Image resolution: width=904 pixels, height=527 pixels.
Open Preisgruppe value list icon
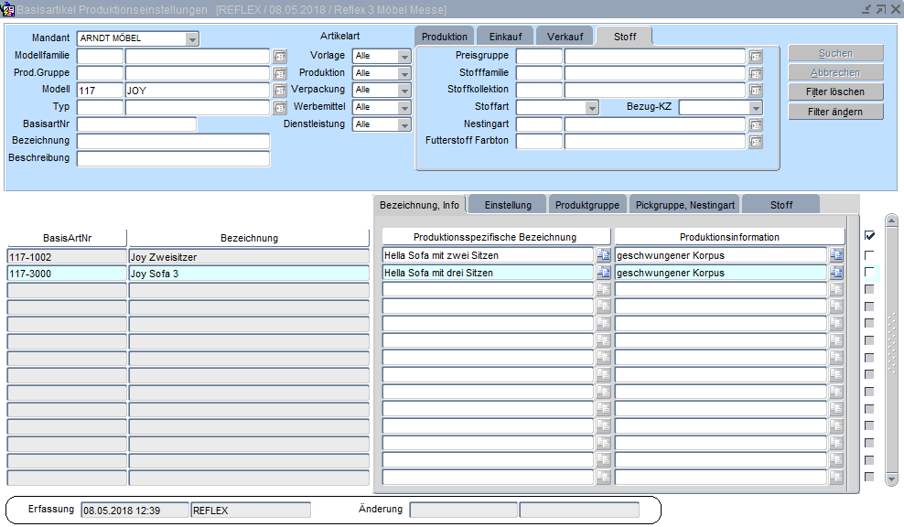755,56
